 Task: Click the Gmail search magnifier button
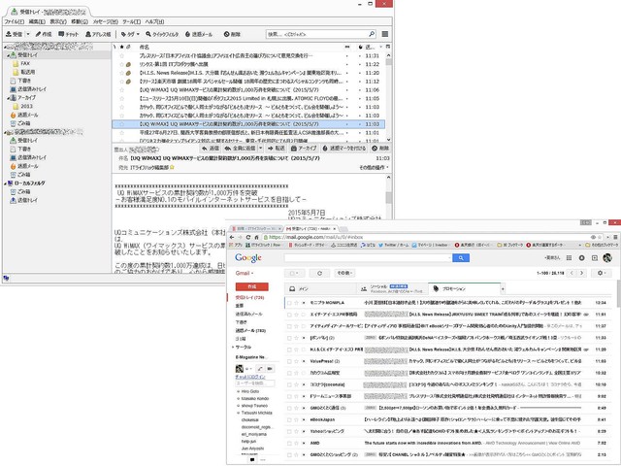pos(461,258)
